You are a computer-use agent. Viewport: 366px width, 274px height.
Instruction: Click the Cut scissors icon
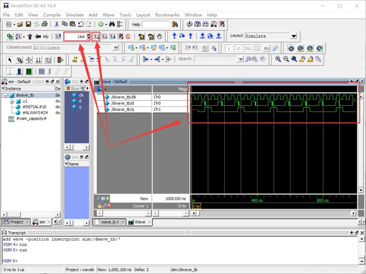[x=57, y=24]
